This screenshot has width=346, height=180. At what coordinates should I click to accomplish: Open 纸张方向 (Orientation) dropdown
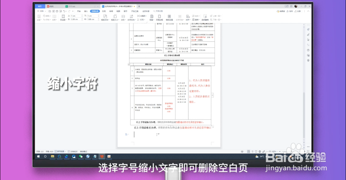(x=105, y=18)
